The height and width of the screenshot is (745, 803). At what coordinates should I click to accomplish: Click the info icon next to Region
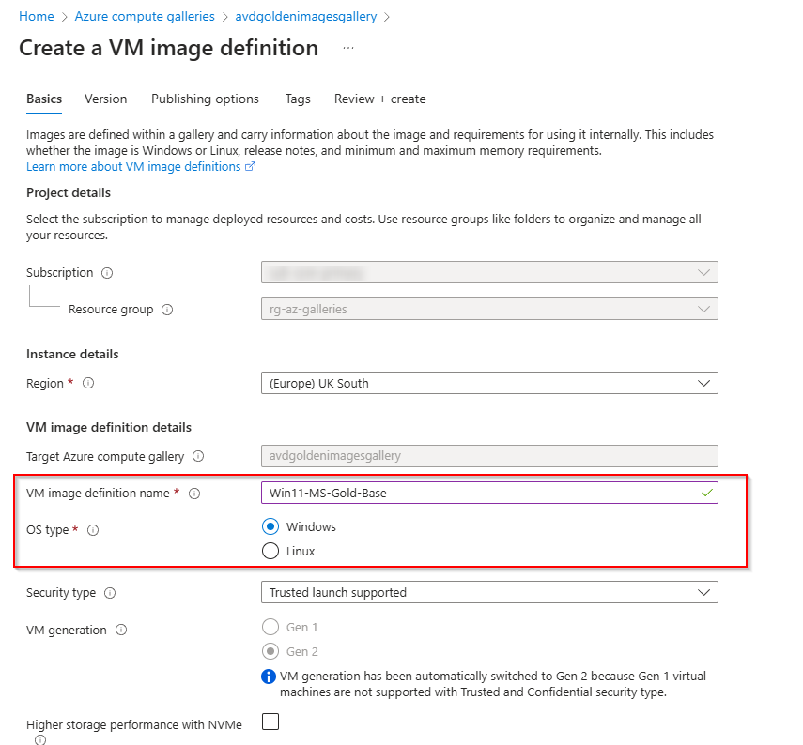(87, 383)
